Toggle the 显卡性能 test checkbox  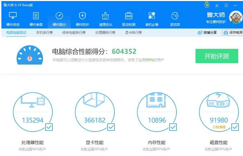(111, 127)
